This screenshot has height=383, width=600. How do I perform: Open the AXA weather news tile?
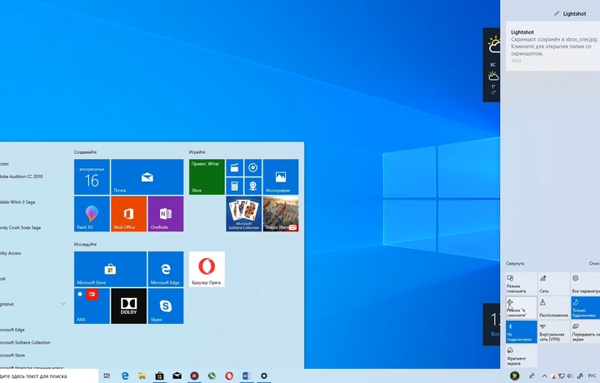tap(92, 306)
